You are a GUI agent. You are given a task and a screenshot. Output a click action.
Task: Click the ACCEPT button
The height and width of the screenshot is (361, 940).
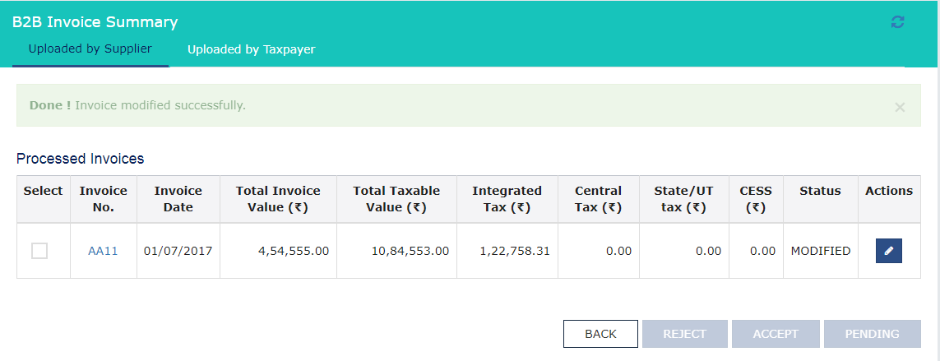pyautogui.click(x=776, y=334)
